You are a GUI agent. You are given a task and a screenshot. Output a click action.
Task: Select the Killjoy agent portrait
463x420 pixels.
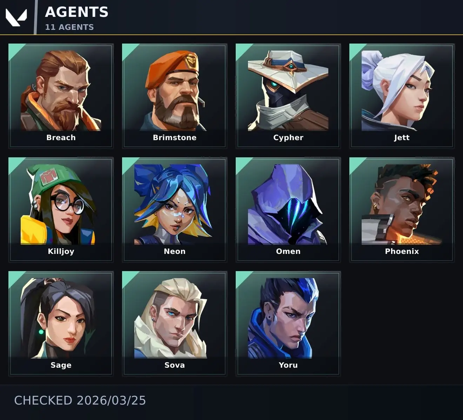pos(61,210)
